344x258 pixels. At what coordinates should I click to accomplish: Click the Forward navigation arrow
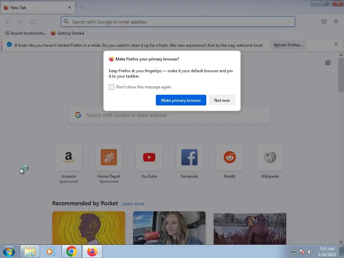pyautogui.click(x=20, y=22)
